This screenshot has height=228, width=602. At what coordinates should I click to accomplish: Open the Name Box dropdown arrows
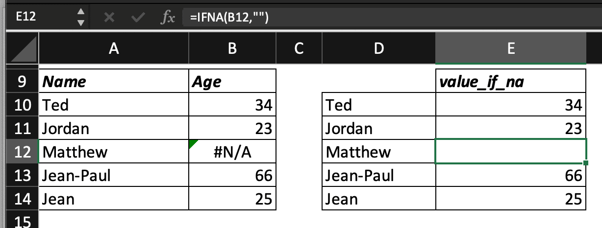pos(81,18)
